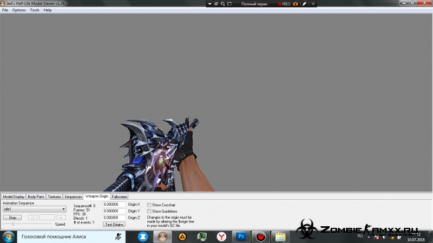Open Yandex Browser from the taskbar

click(x=221, y=237)
